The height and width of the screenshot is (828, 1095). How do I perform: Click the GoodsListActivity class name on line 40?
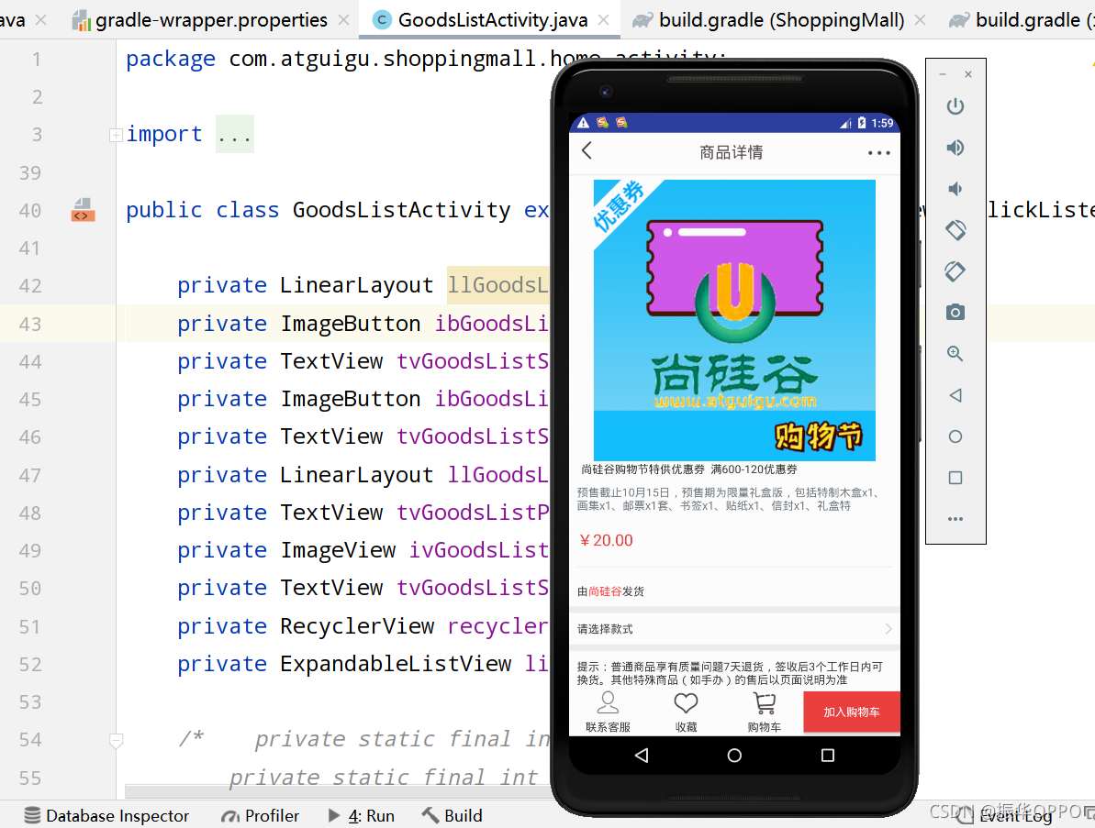point(401,210)
